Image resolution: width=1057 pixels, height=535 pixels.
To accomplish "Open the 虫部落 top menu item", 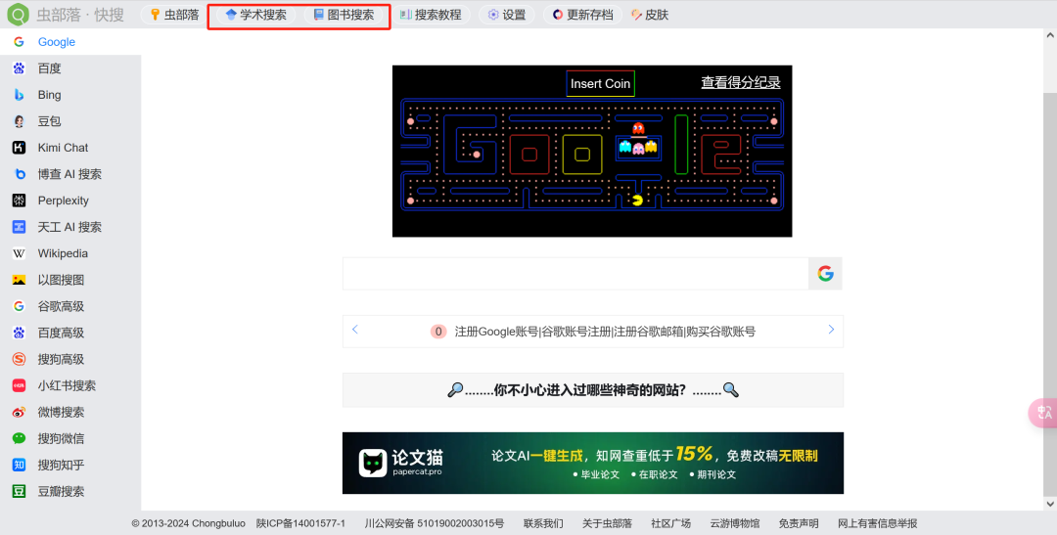I will coord(174,15).
